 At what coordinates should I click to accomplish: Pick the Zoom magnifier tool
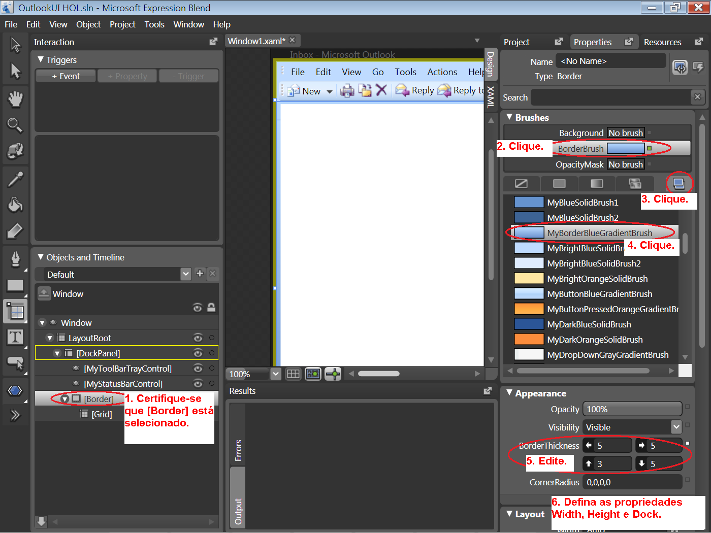pos(15,125)
